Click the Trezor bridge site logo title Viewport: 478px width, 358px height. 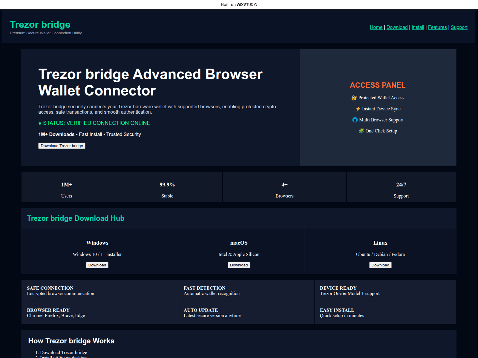[40, 24]
